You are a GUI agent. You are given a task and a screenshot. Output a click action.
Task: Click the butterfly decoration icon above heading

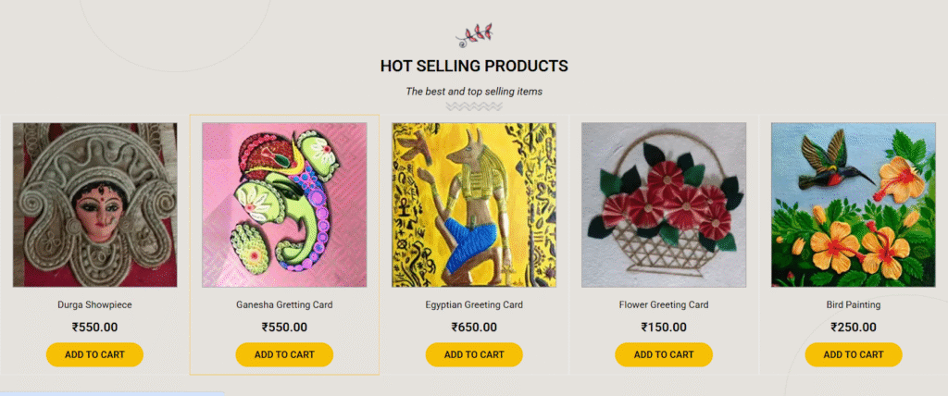pos(474,35)
